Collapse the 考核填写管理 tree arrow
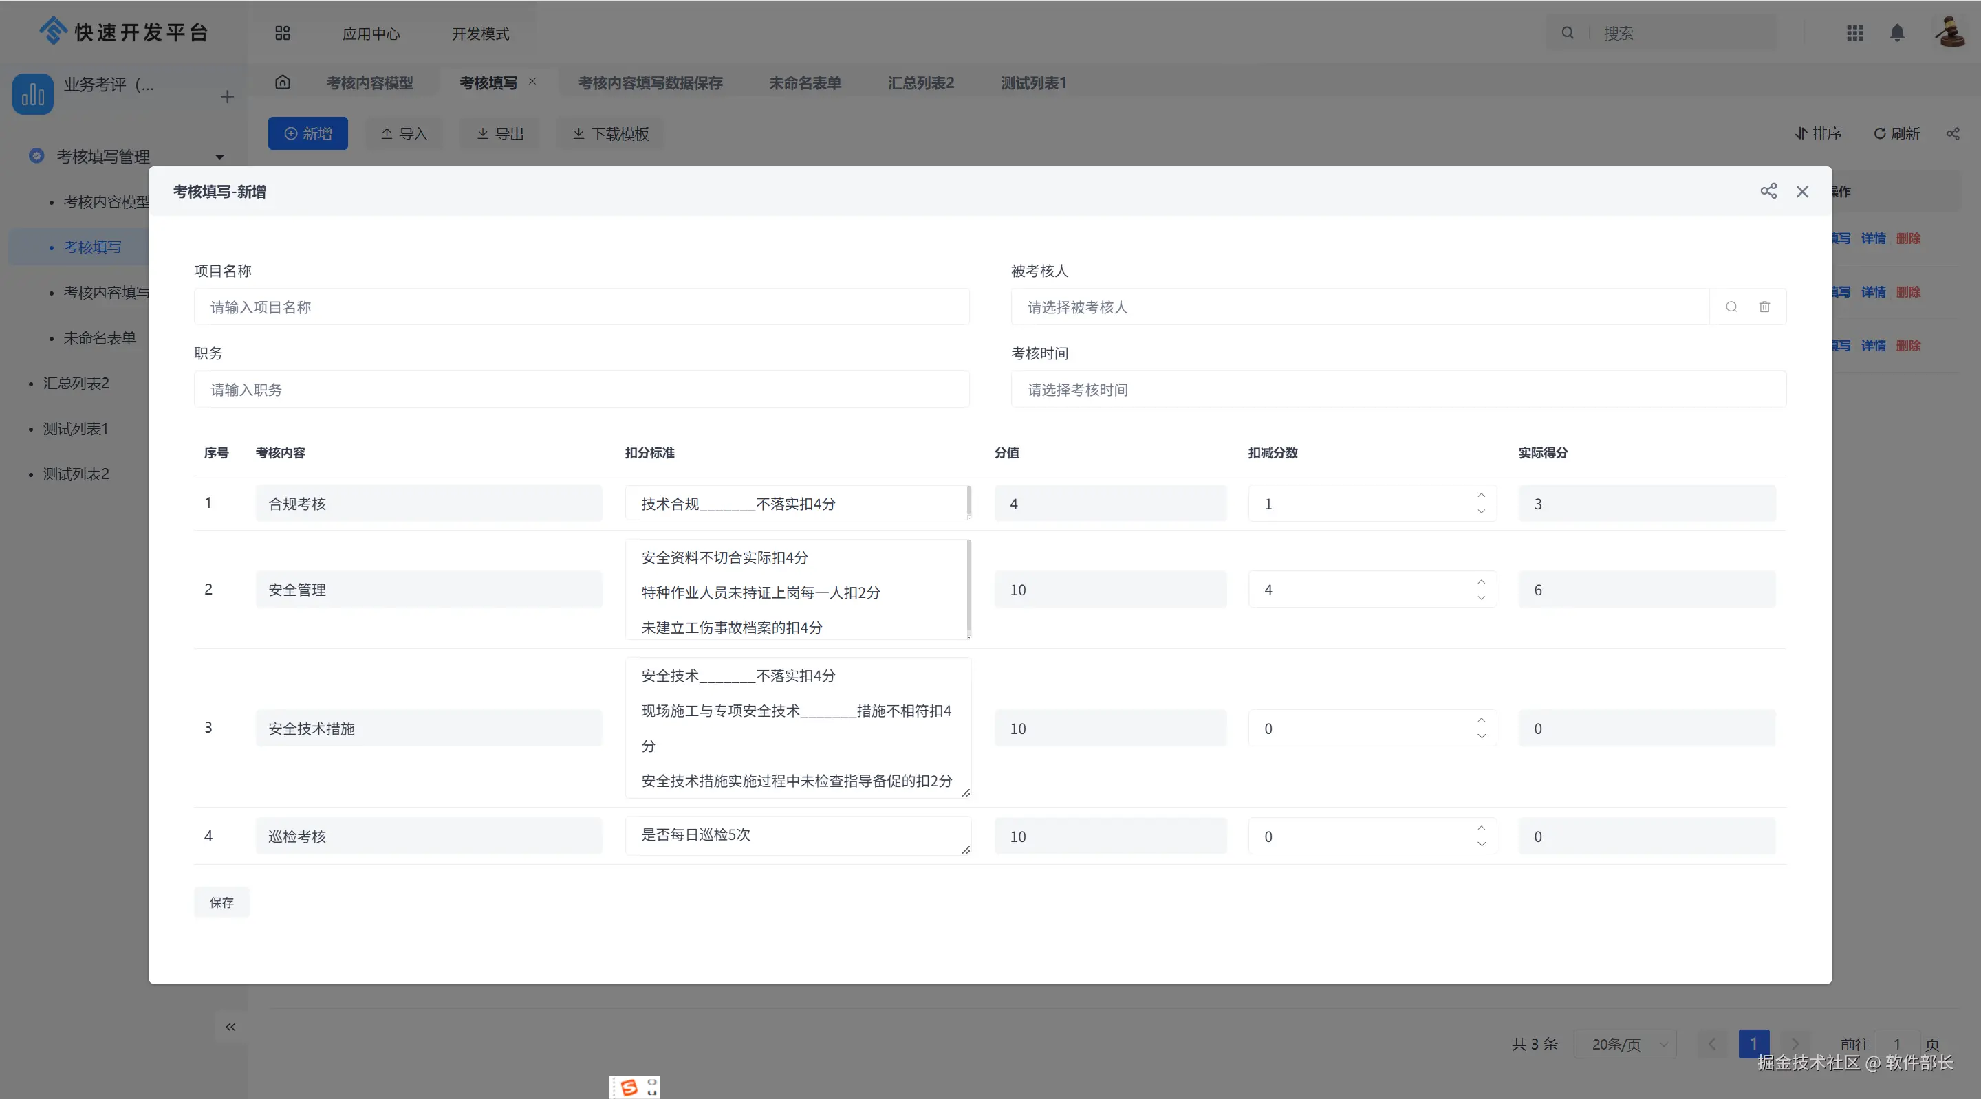The height and width of the screenshot is (1099, 1981). coord(220,157)
